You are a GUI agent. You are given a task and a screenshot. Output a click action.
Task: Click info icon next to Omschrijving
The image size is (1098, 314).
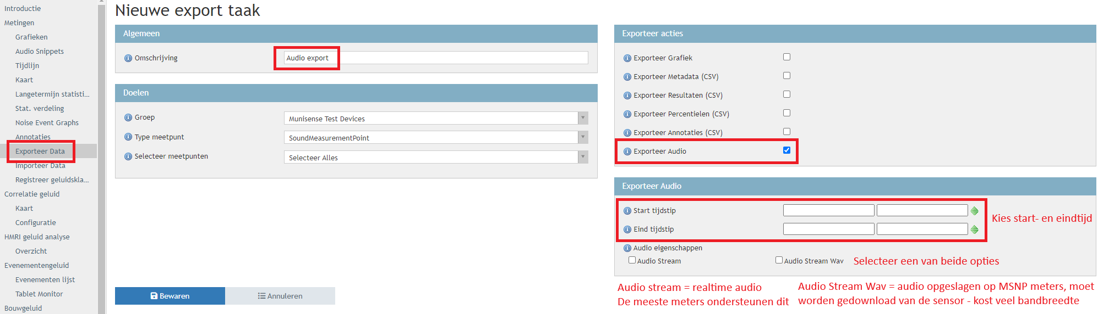(128, 58)
